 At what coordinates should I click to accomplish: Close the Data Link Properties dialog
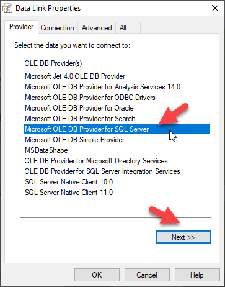[x=215, y=8]
